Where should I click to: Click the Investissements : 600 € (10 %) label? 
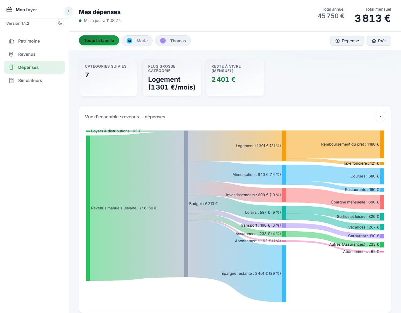(253, 195)
